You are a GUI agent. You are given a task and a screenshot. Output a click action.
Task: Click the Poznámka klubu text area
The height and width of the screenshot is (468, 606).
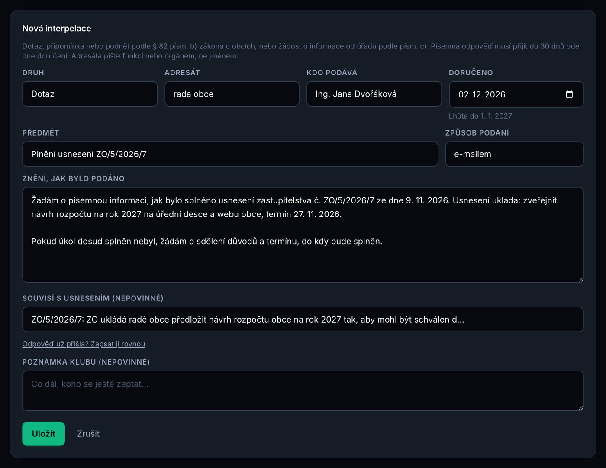coord(303,391)
